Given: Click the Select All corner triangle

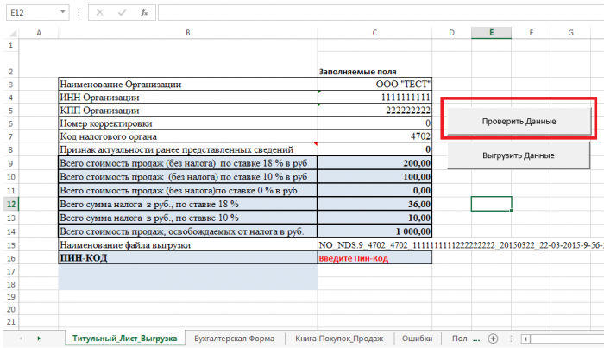Looking at the screenshot, I should point(9,32).
